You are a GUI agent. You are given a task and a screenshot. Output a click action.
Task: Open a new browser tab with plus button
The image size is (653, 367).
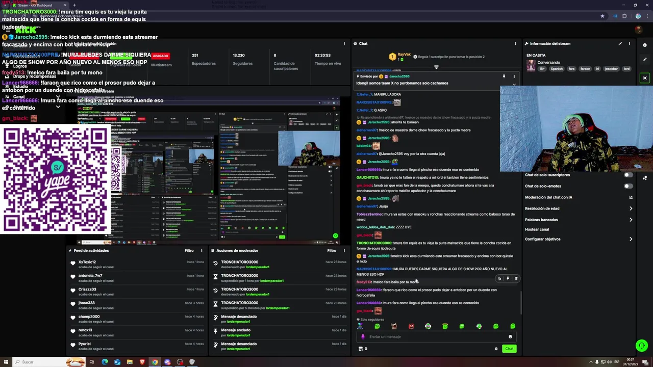[x=74, y=5]
